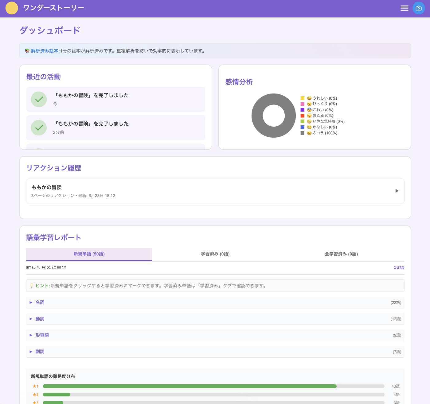
Task: Click the (9語) count on 形容詞 row
Action: [397, 335]
